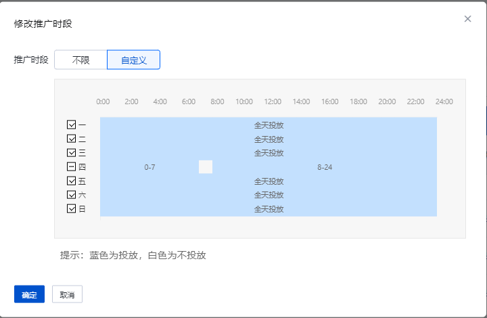Click 全天投放 in the Friday row
Image resolution: width=487 pixels, height=318 pixels.
click(x=269, y=181)
